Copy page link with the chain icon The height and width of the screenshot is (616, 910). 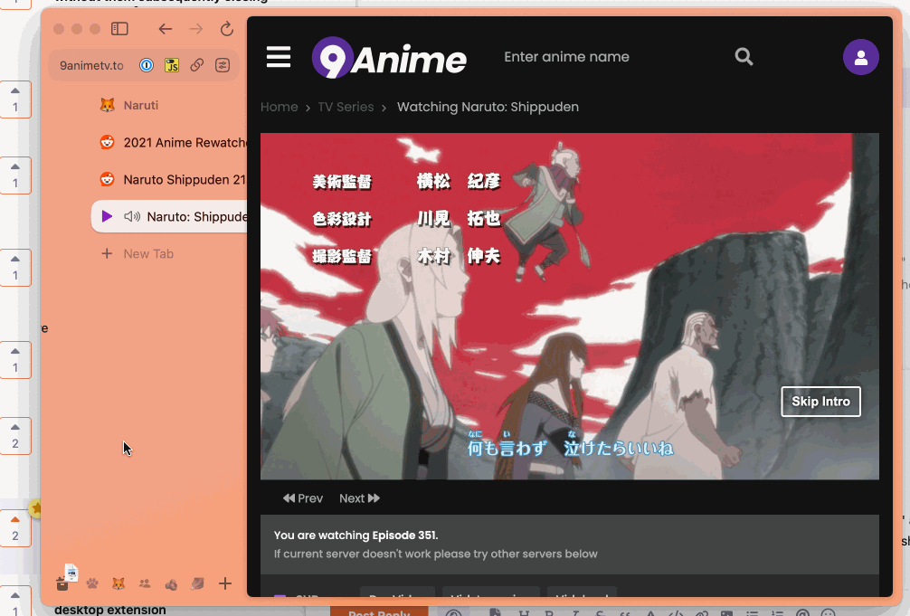tap(196, 65)
